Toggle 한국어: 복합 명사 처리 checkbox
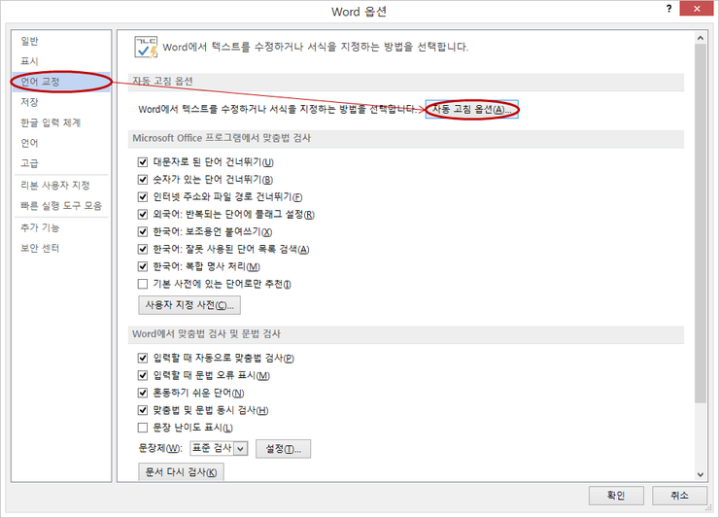 143,266
